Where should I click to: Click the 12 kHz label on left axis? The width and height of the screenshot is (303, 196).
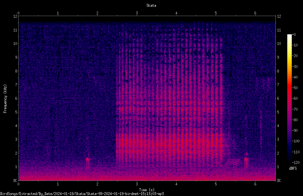tap(15, 16)
